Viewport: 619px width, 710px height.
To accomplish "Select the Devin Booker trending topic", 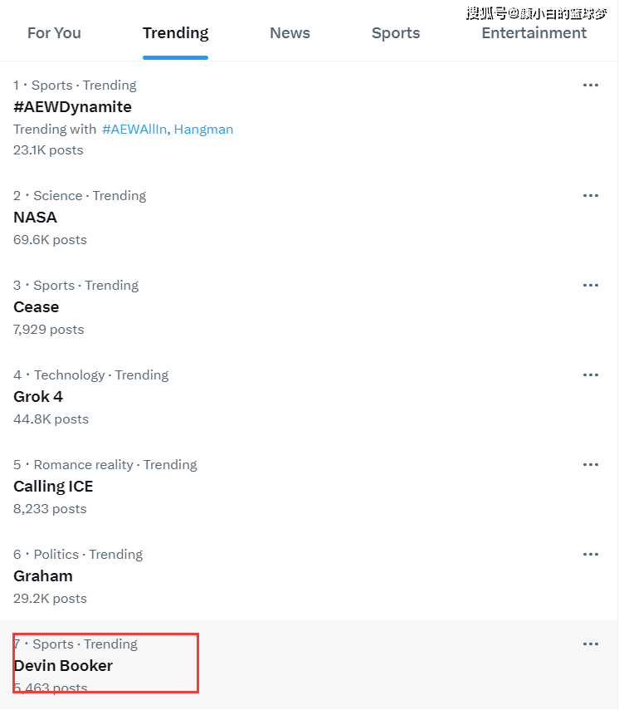I will [63, 666].
